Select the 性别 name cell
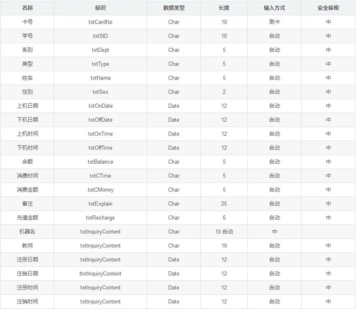The width and height of the screenshot is (357, 310). tap(27, 92)
